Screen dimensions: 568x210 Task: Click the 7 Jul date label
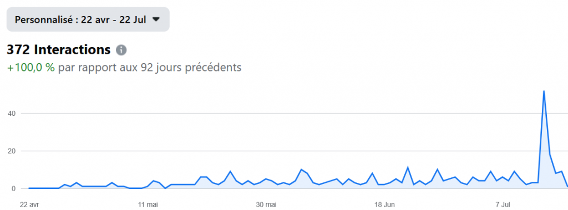click(x=503, y=205)
